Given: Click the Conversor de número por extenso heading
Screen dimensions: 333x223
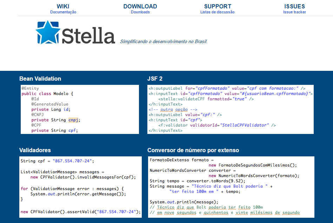Looking at the screenshot, I should [193, 150].
